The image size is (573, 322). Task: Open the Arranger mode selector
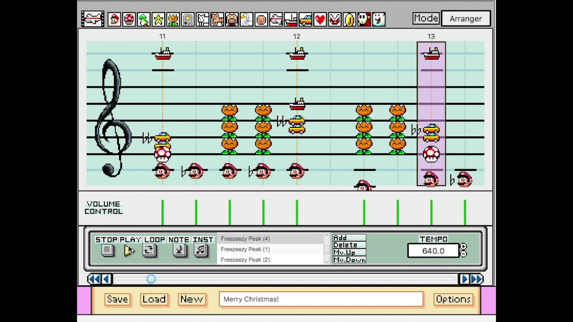[x=466, y=19]
